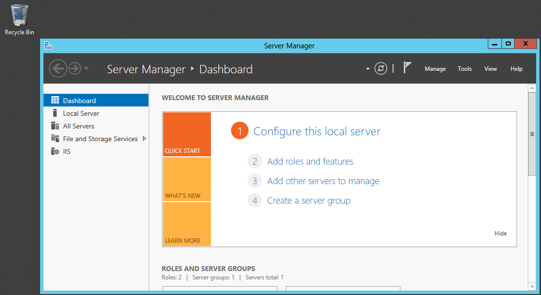
Task: Click the forward navigation arrow icon
Action: click(74, 69)
